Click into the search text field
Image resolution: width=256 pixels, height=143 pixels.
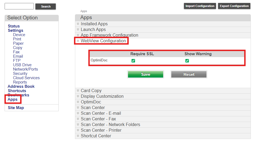click(19, 6)
